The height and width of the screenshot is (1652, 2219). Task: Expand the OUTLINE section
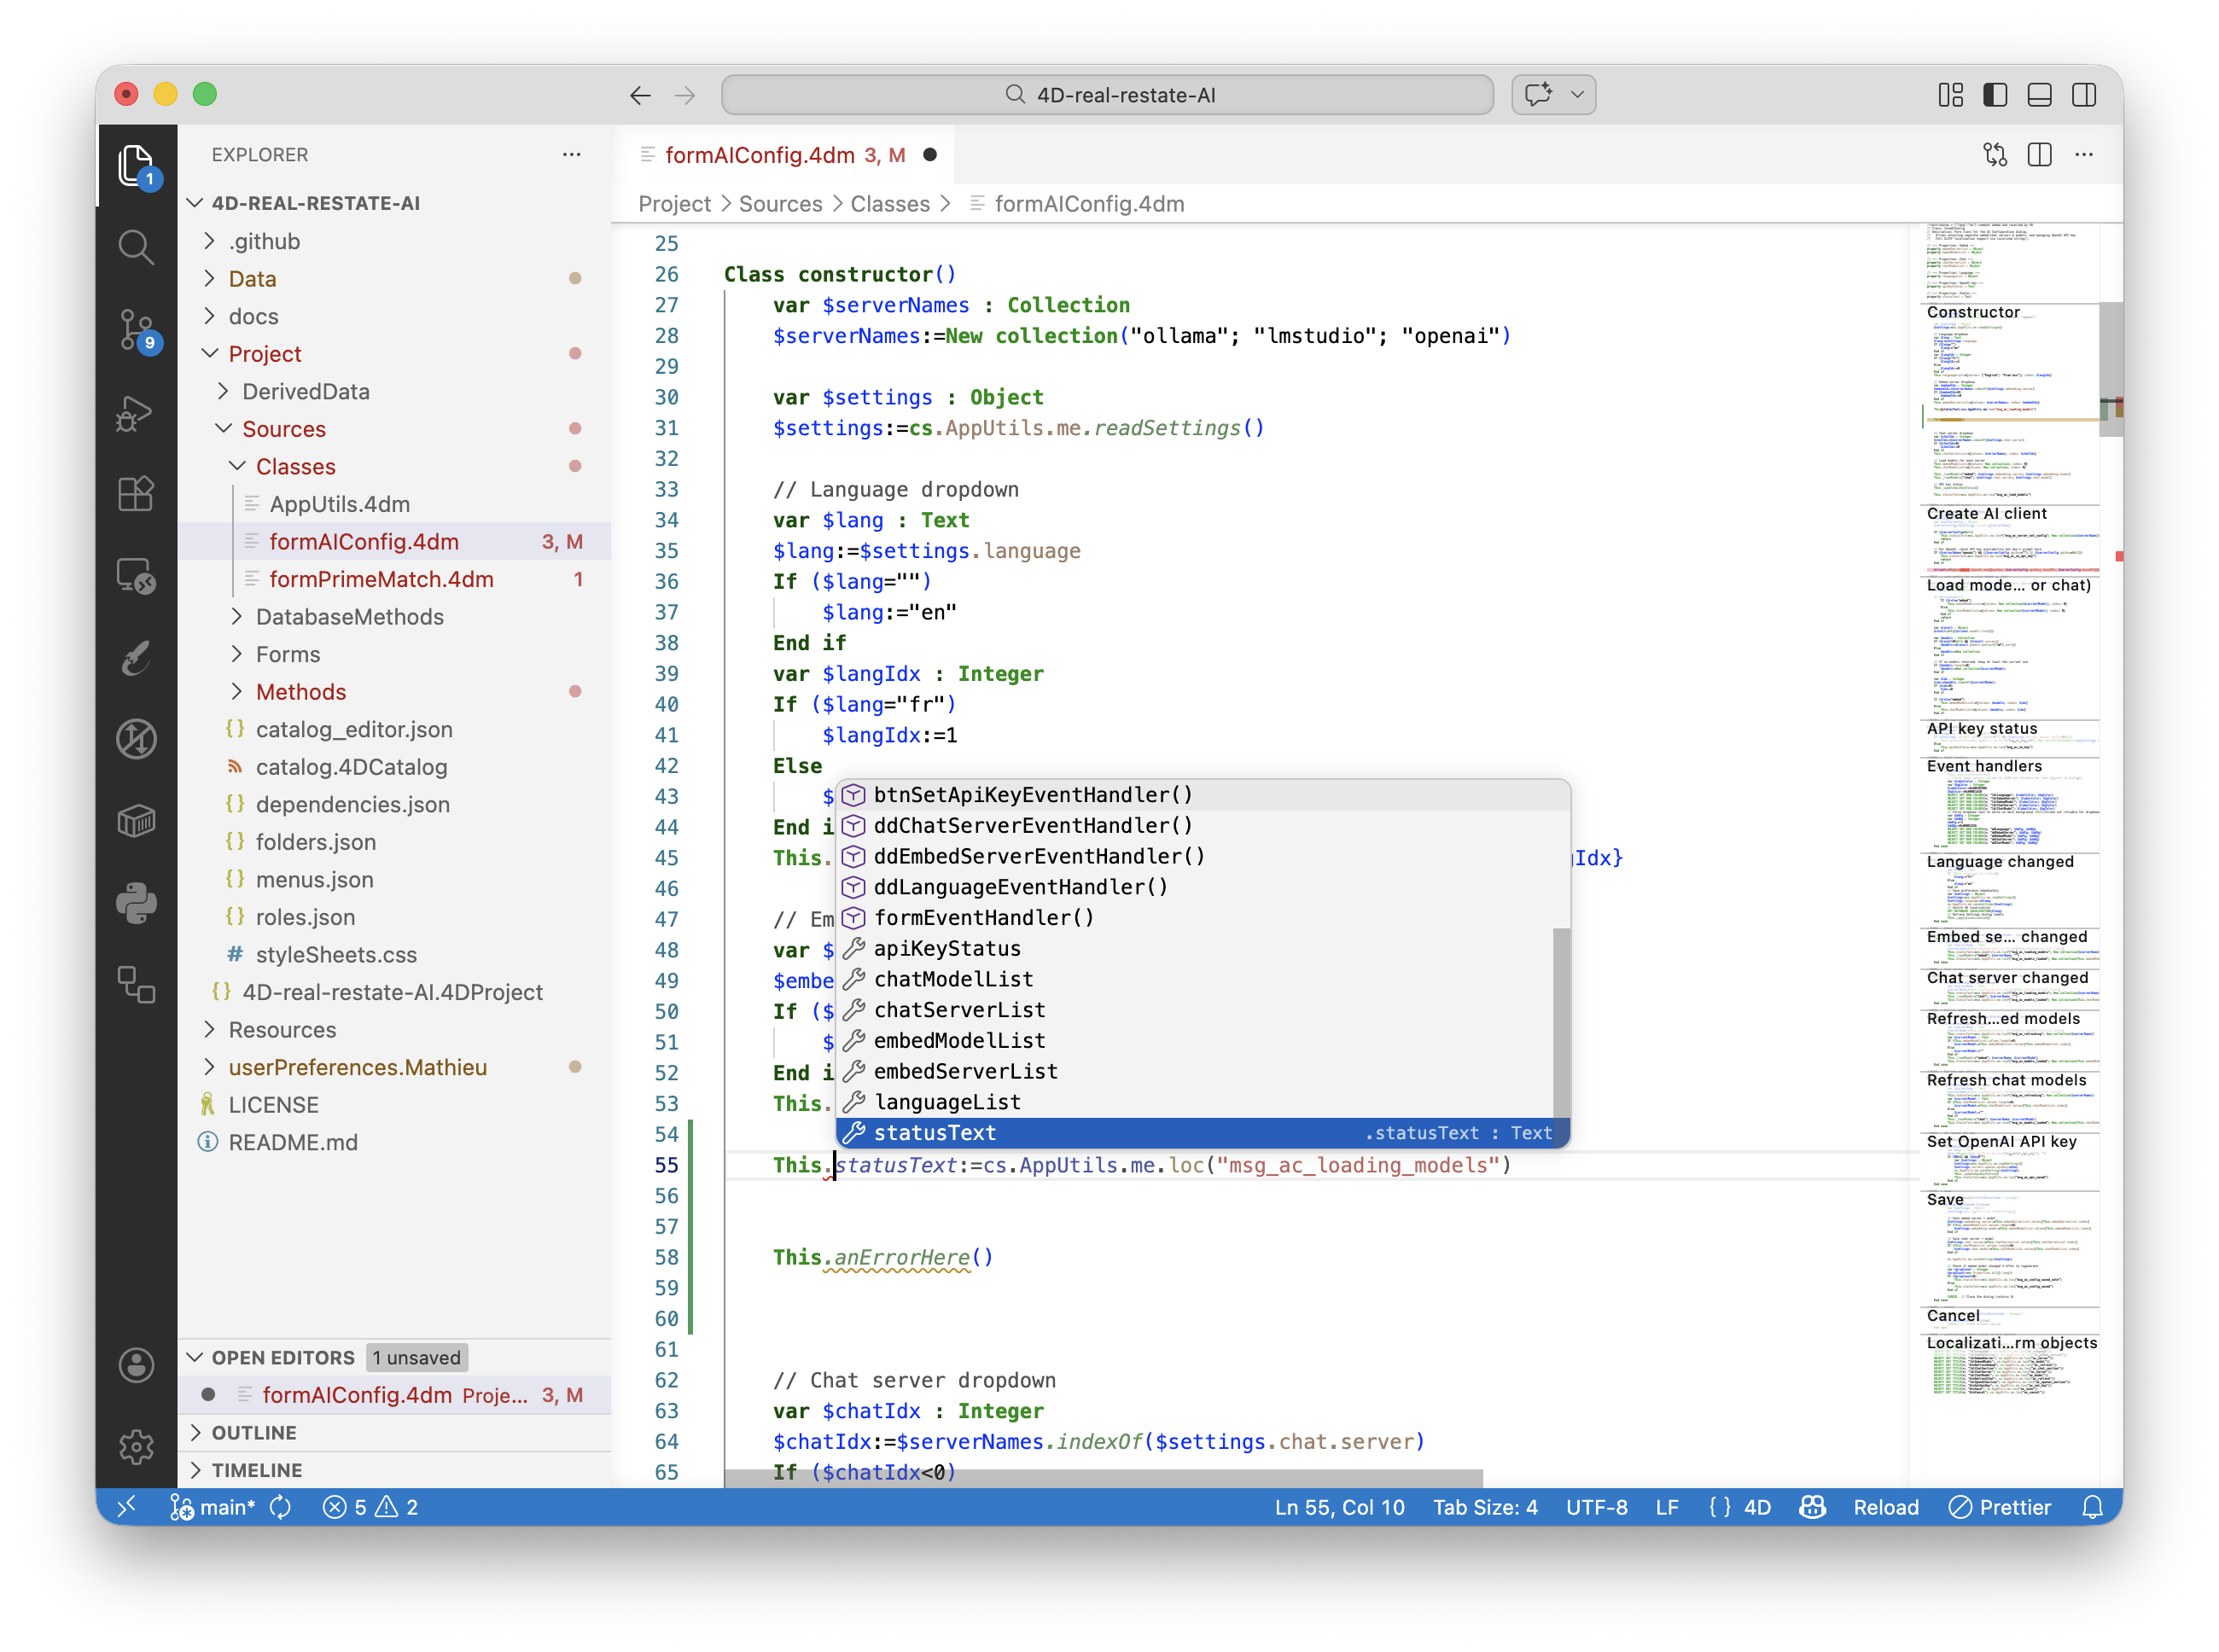pyautogui.click(x=254, y=1433)
